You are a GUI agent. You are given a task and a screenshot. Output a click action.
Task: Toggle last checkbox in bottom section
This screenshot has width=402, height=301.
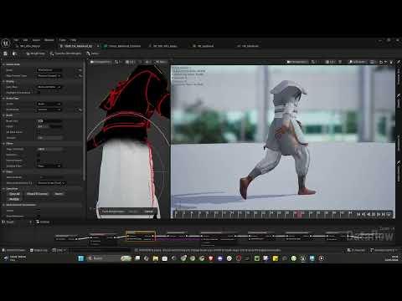tap(39, 216)
